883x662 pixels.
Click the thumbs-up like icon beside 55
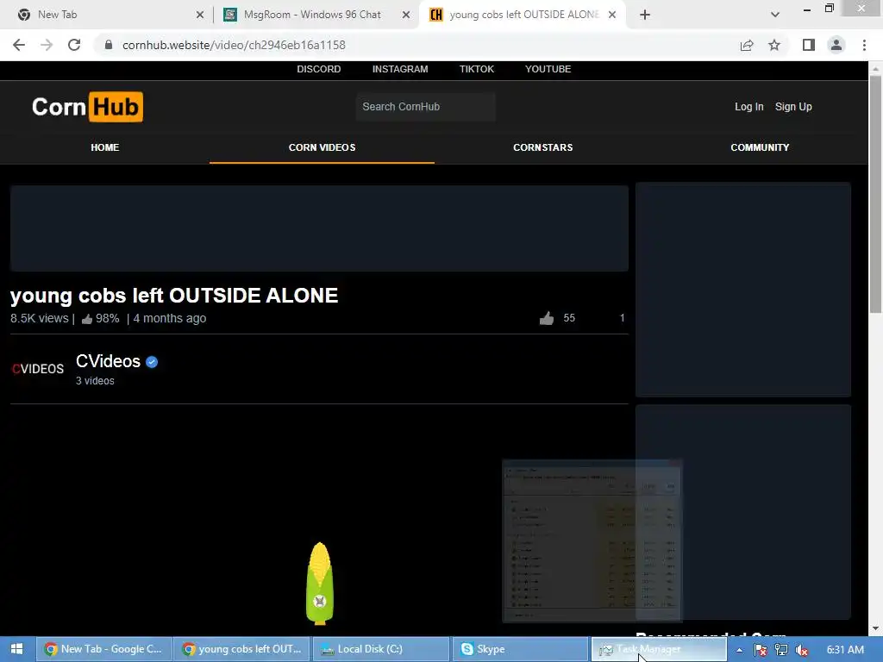546,319
